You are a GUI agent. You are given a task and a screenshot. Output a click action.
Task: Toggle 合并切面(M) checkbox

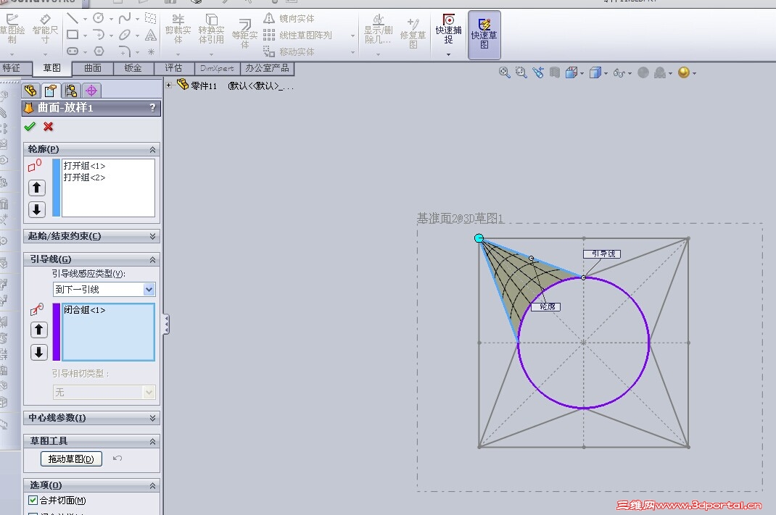[33, 501]
